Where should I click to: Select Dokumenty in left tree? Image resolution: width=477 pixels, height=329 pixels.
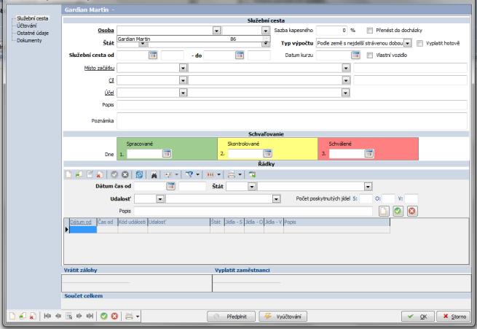[x=29, y=40]
